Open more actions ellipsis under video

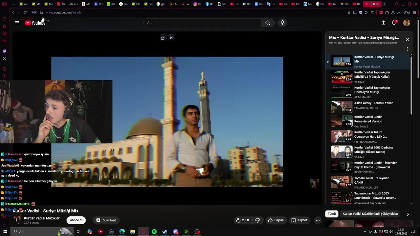pos(318,220)
